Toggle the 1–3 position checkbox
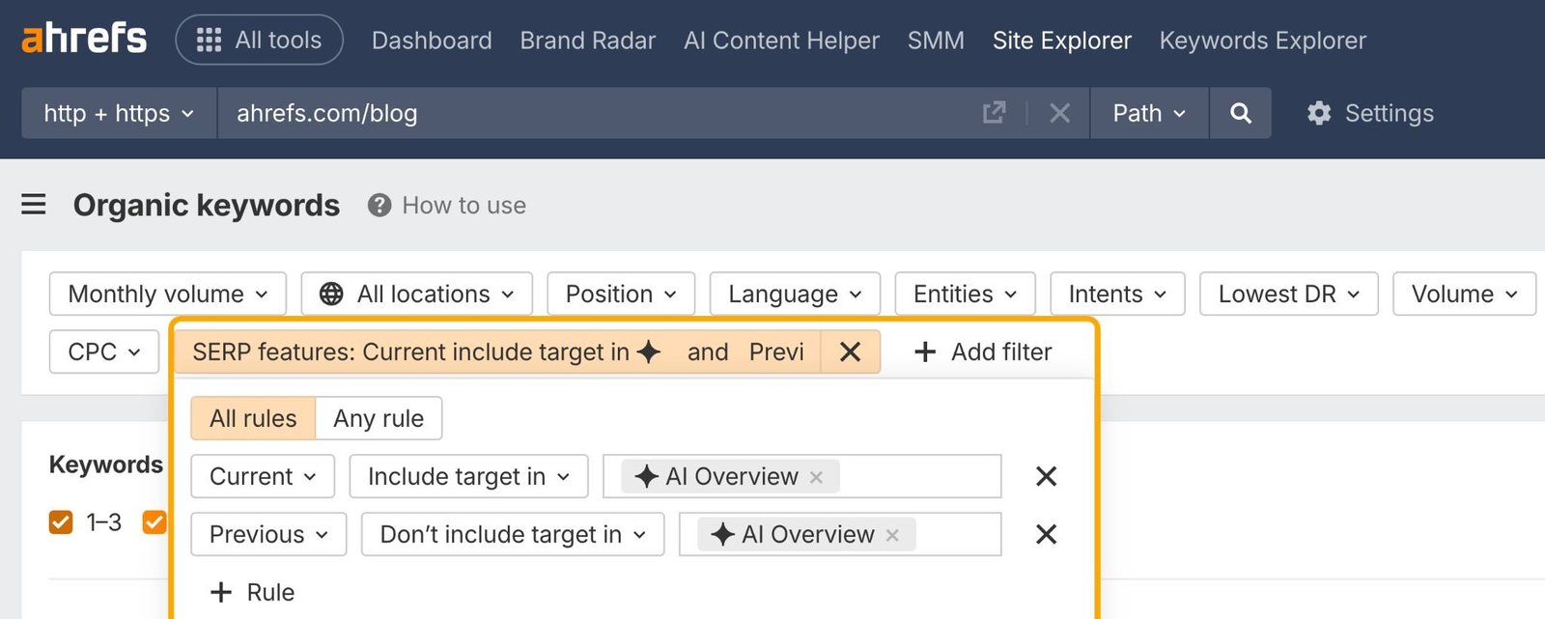This screenshot has width=1545, height=619. (x=61, y=522)
